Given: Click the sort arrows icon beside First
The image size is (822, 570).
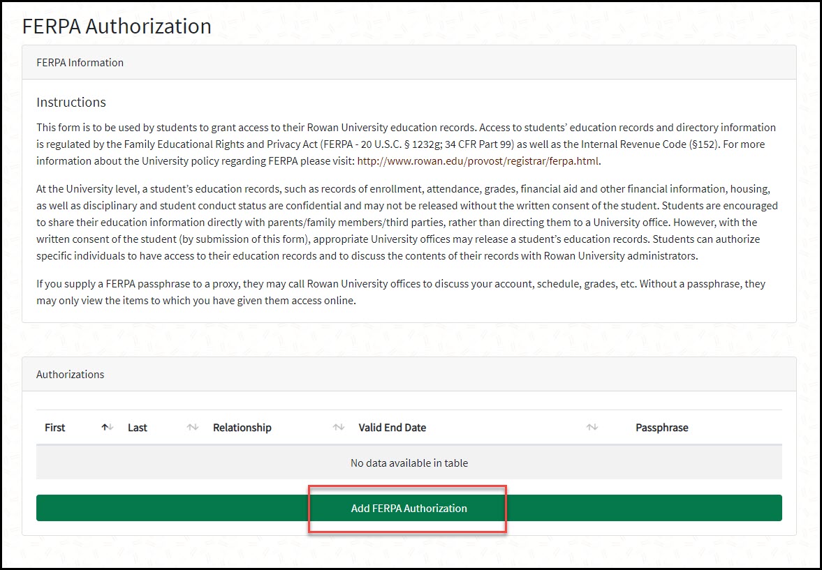Looking at the screenshot, I should click(x=107, y=428).
